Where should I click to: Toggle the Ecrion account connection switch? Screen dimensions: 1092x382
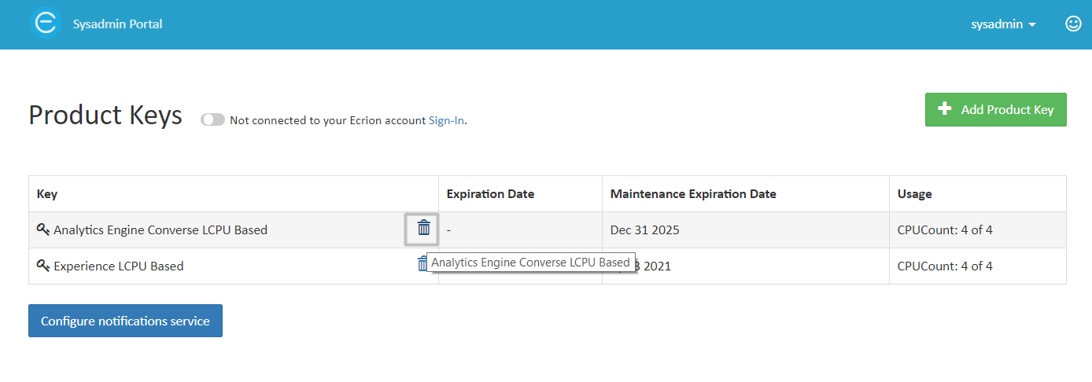212,119
